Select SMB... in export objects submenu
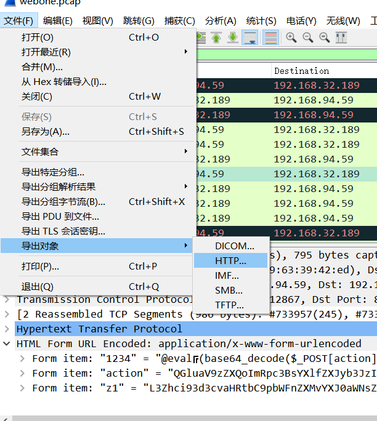The width and height of the screenshot is (377, 421). (x=231, y=291)
